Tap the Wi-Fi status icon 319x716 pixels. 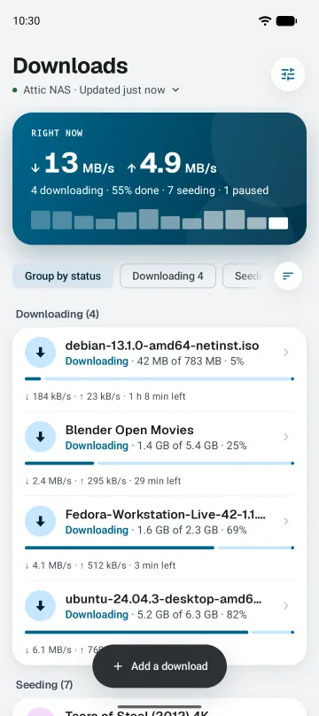pos(265,20)
